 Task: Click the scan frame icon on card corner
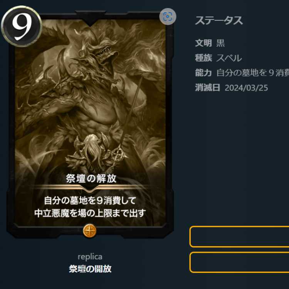pos(168,17)
